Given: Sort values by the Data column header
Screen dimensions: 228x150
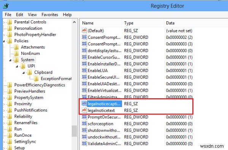Looking at the screenshot, I should 196,23.
